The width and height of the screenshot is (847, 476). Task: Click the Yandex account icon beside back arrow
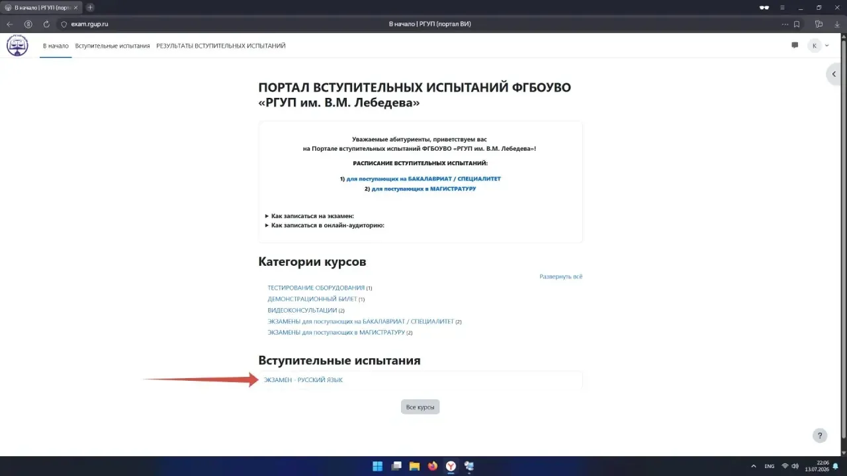coord(28,24)
